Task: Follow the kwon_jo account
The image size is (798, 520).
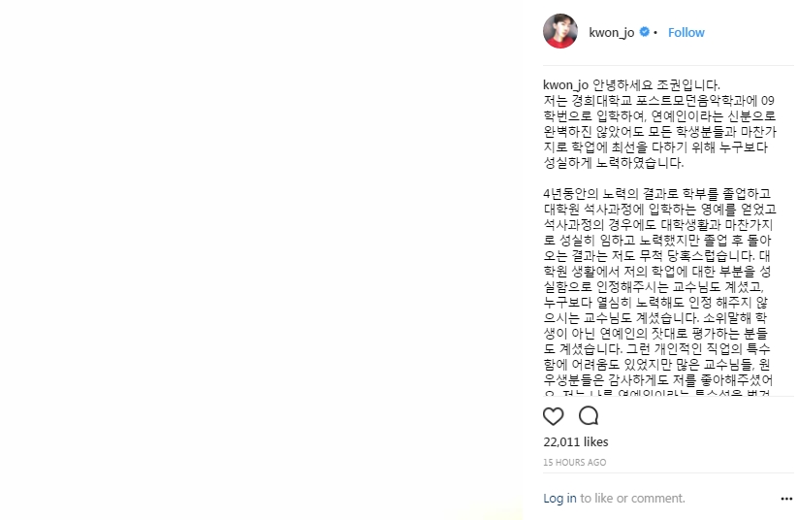Action: (686, 33)
